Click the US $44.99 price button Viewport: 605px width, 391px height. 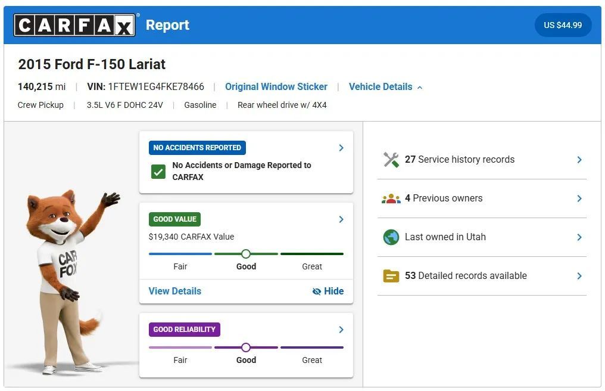(x=563, y=26)
